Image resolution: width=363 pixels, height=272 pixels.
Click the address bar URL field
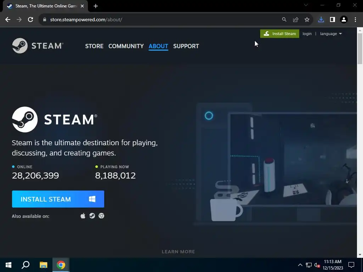pos(162,20)
